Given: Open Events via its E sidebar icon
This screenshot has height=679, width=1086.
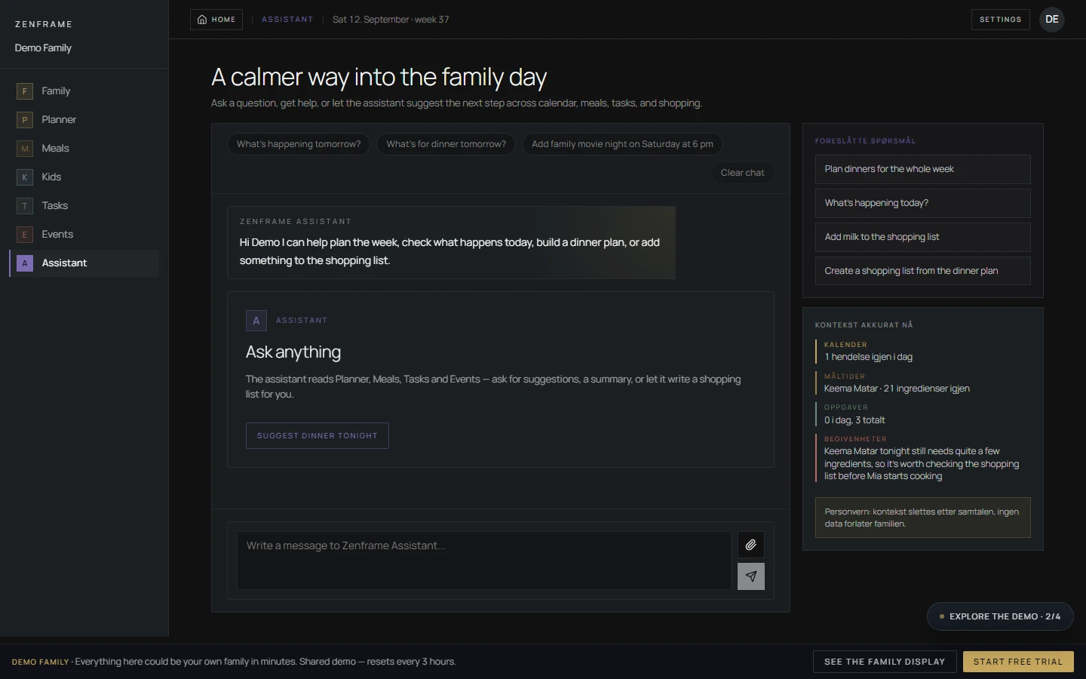Looking at the screenshot, I should point(25,235).
